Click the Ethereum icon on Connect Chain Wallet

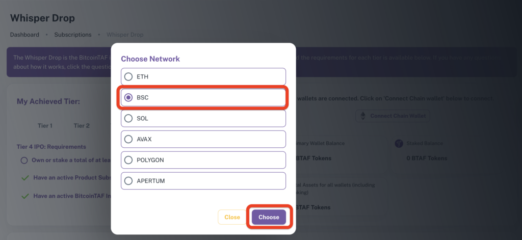point(363,116)
